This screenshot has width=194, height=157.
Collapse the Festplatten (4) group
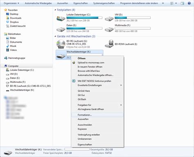(55, 10)
